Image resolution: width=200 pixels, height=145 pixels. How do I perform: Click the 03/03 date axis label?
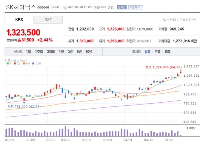tap(66, 140)
